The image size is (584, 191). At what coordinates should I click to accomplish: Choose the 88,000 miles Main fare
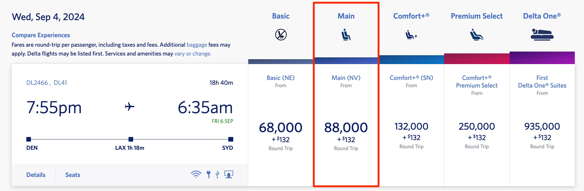point(346,127)
